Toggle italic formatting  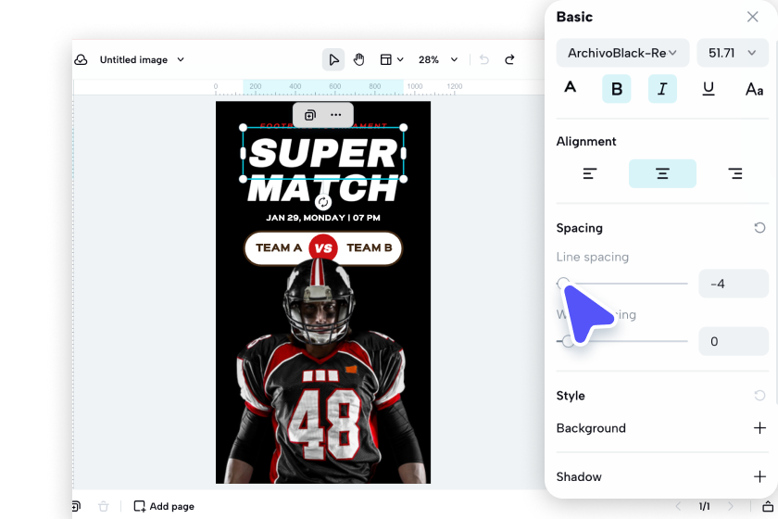click(662, 89)
